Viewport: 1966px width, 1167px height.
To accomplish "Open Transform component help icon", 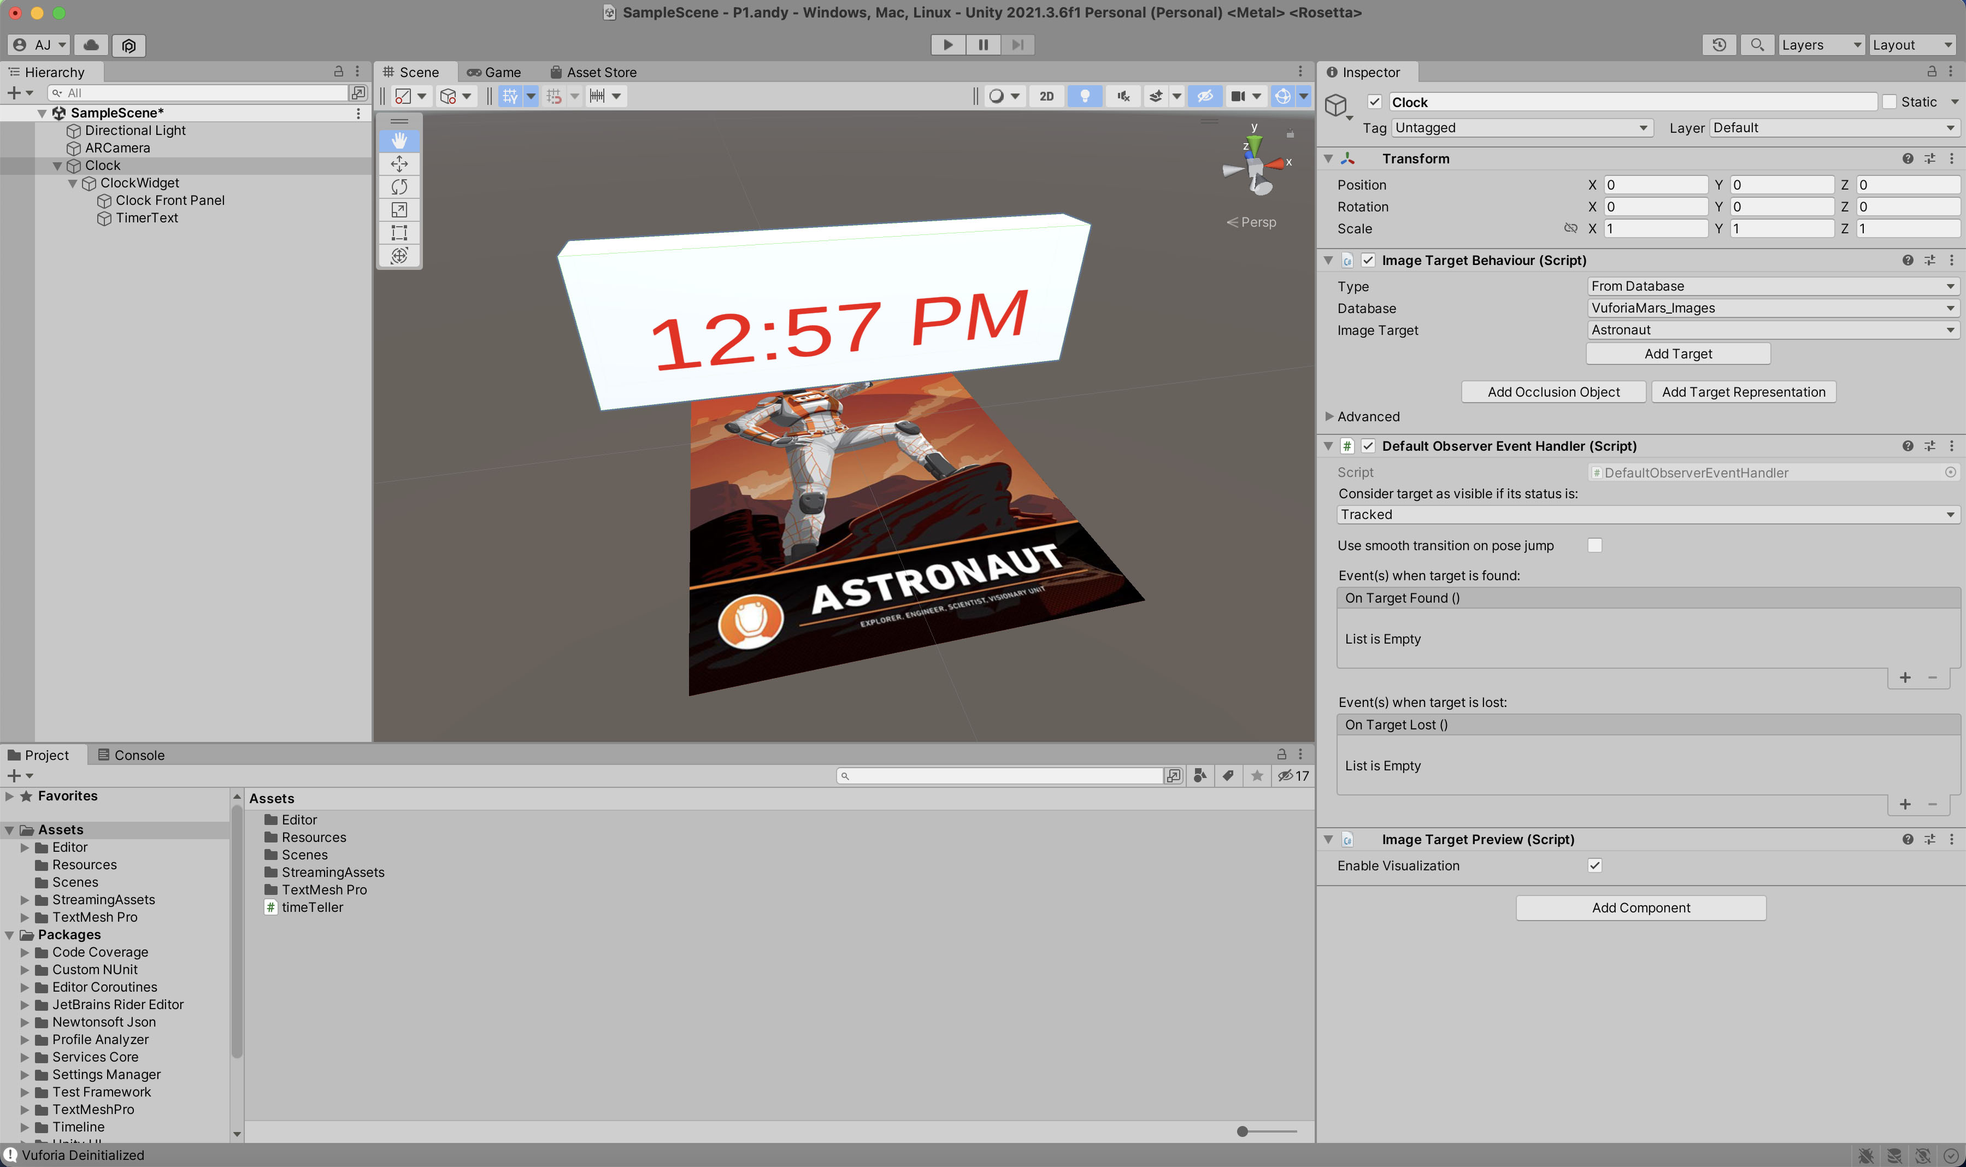I will (1908, 159).
